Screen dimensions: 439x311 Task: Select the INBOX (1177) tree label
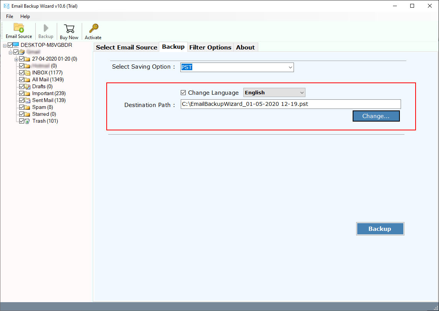click(x=47, y=73)
